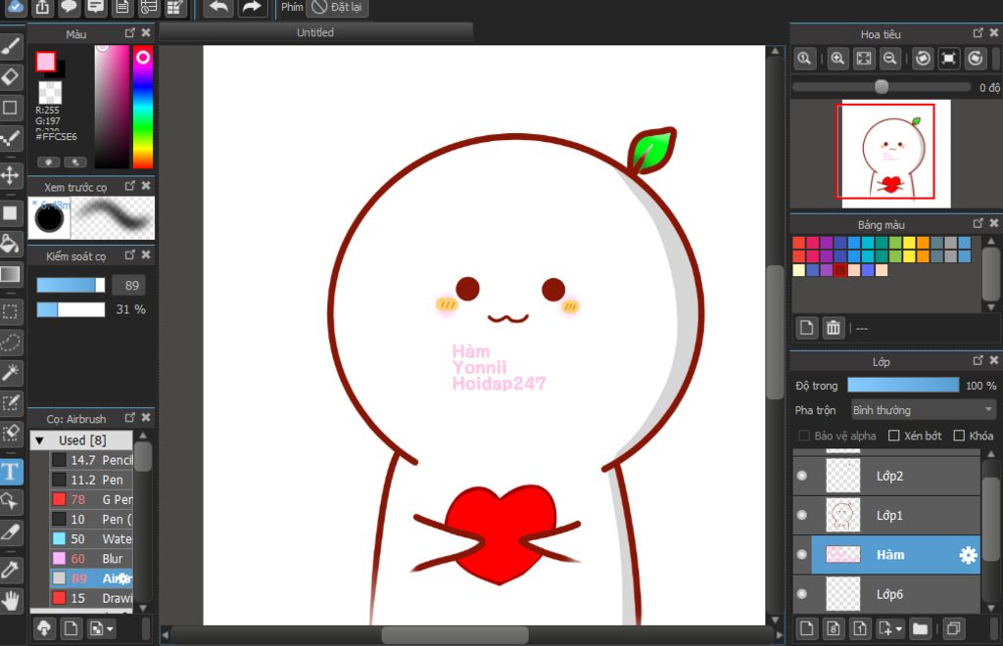Rotate canvas left in Navigator

point(923,59)
